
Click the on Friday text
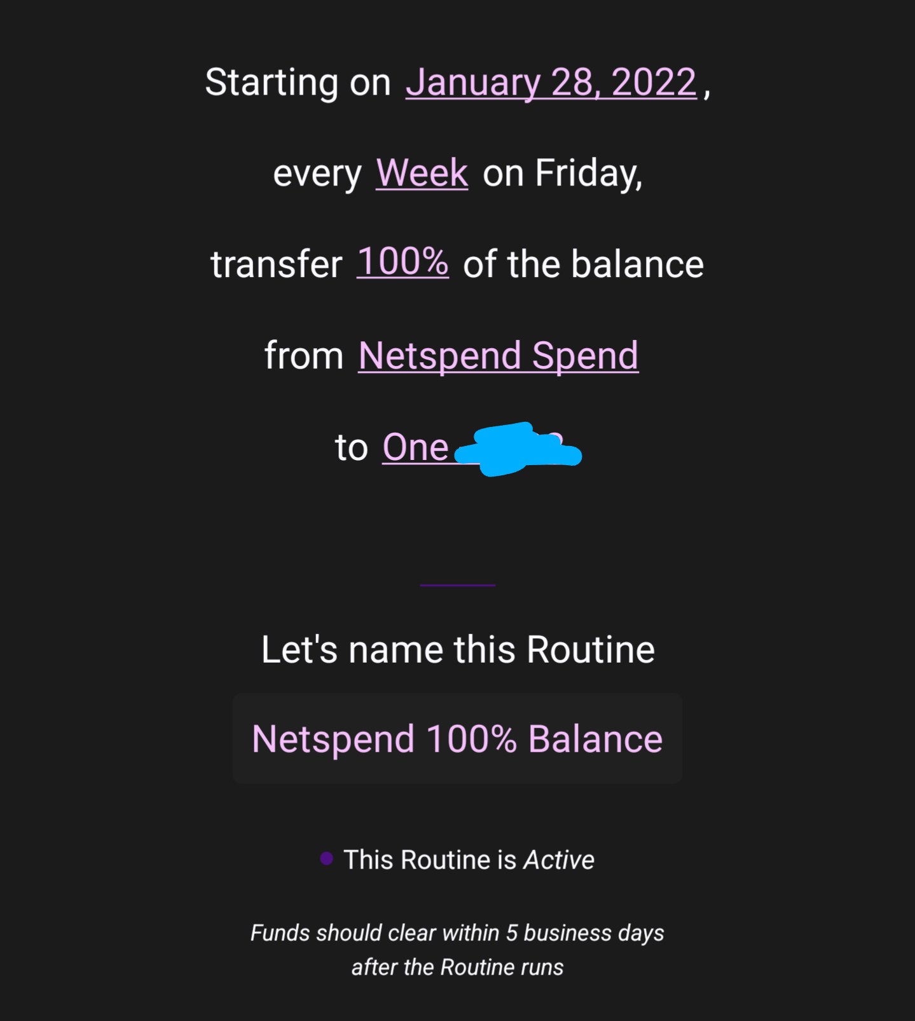(x=562, y=173)
